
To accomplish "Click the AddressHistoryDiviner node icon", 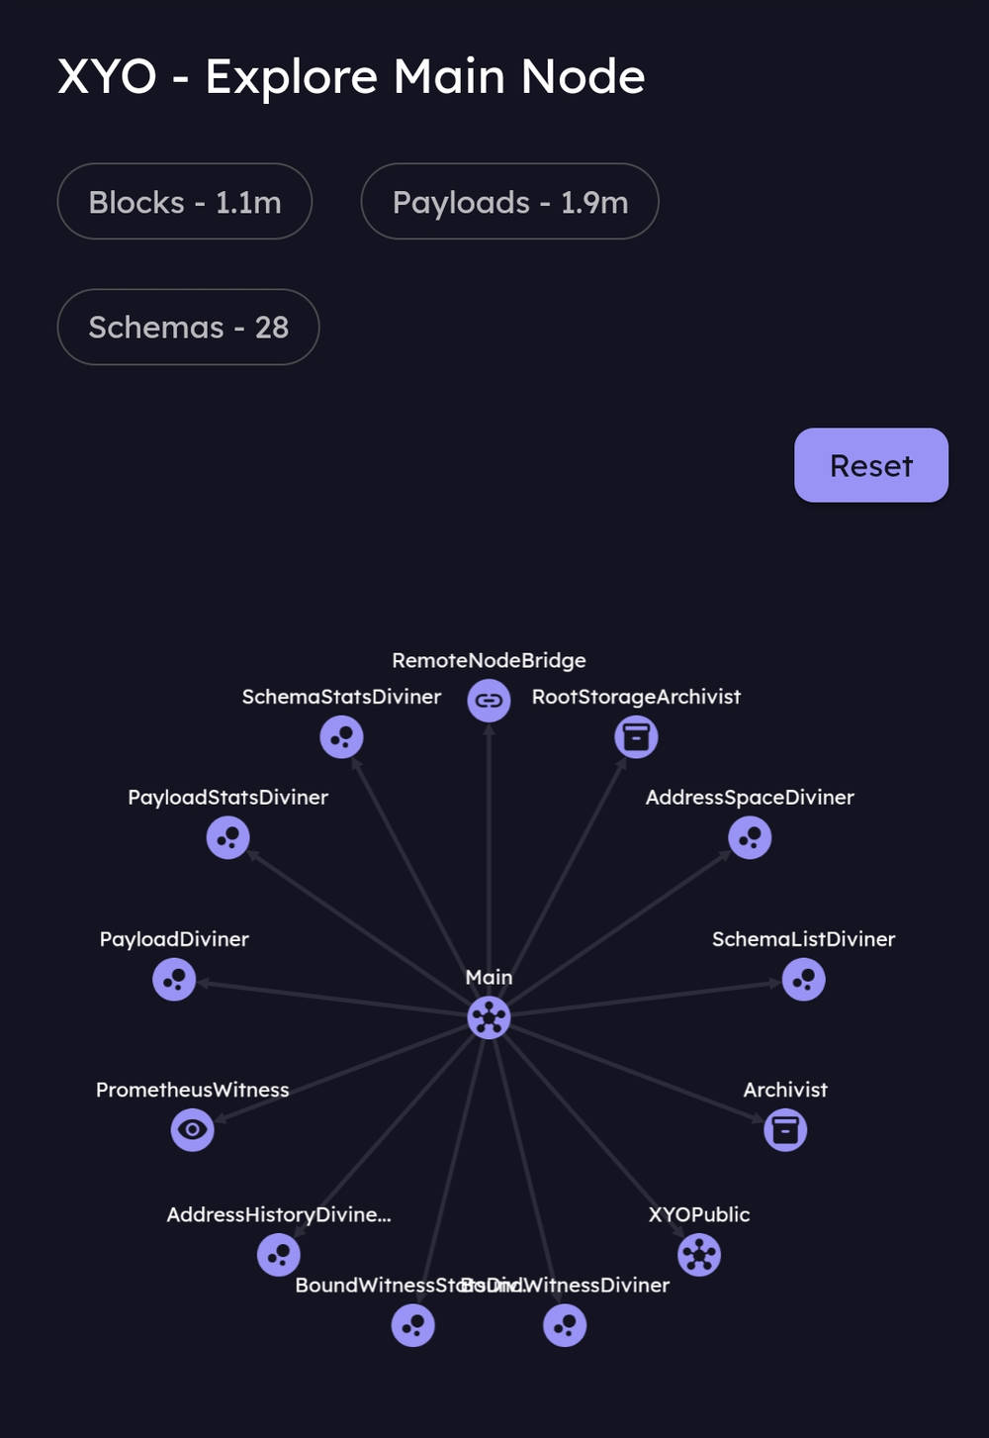I will (x=278, y=1256).
